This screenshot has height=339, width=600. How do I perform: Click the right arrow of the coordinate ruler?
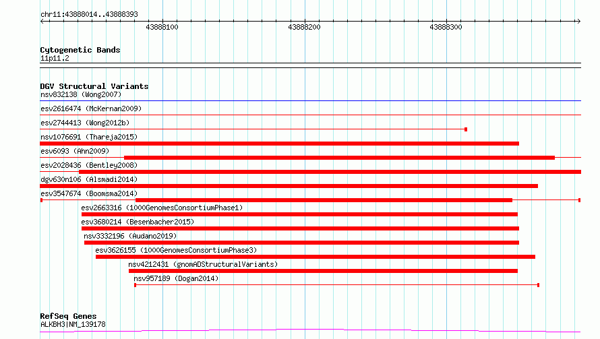click(x=578, y=21)
